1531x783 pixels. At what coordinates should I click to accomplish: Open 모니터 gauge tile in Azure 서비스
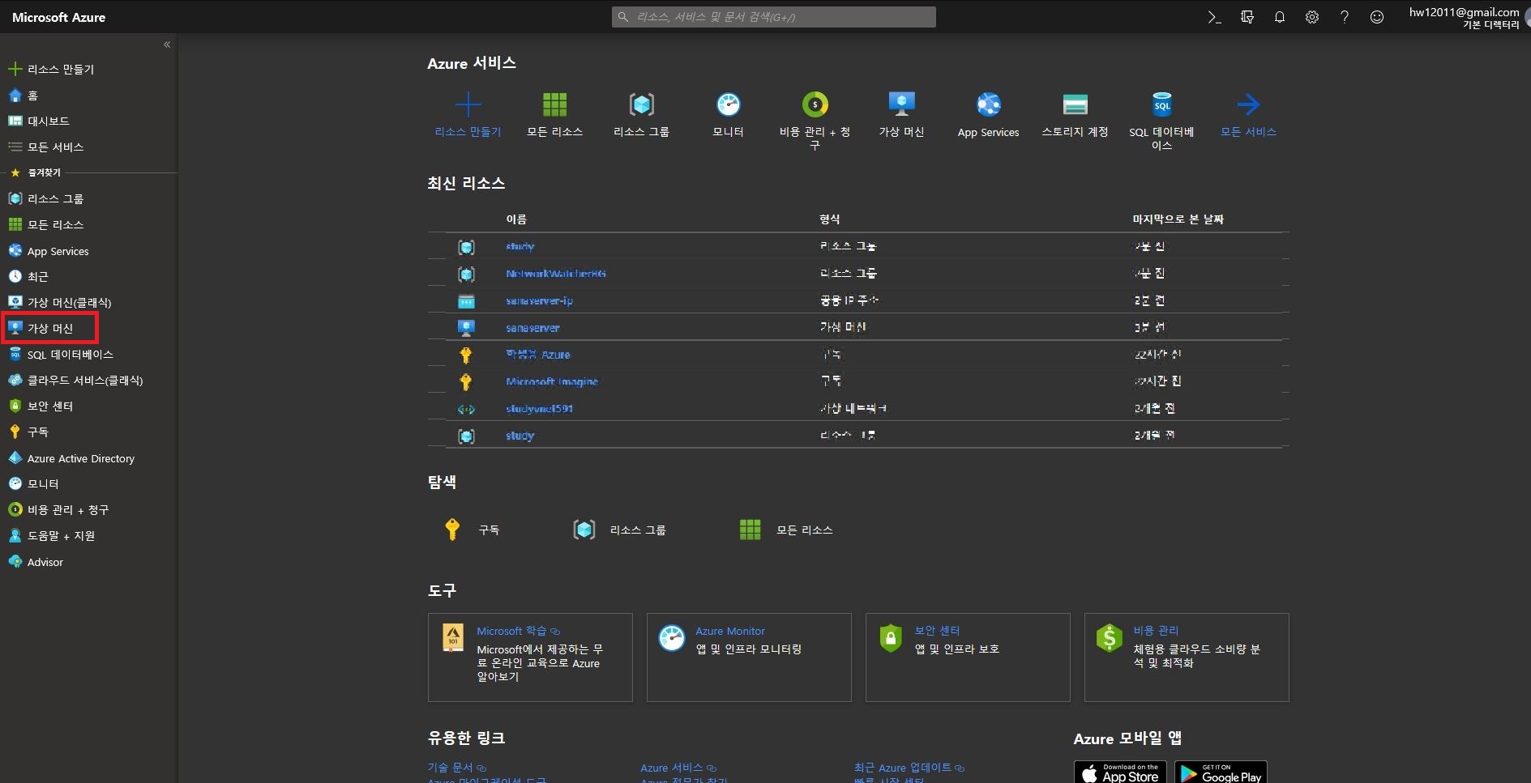[x=728, y=114]
